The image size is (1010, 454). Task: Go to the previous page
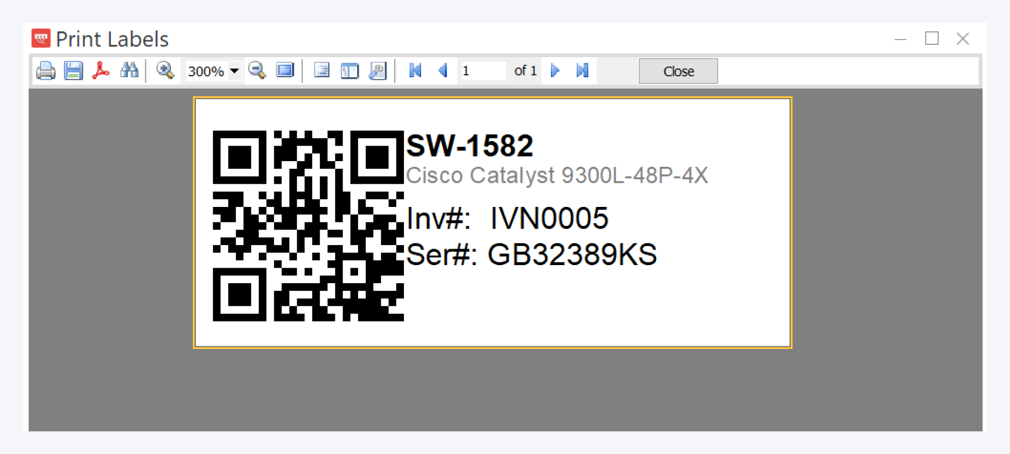(443, 71)
